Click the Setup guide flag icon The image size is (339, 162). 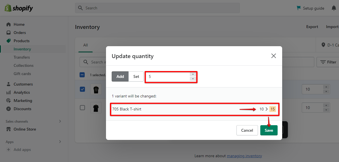coord(299,8)
